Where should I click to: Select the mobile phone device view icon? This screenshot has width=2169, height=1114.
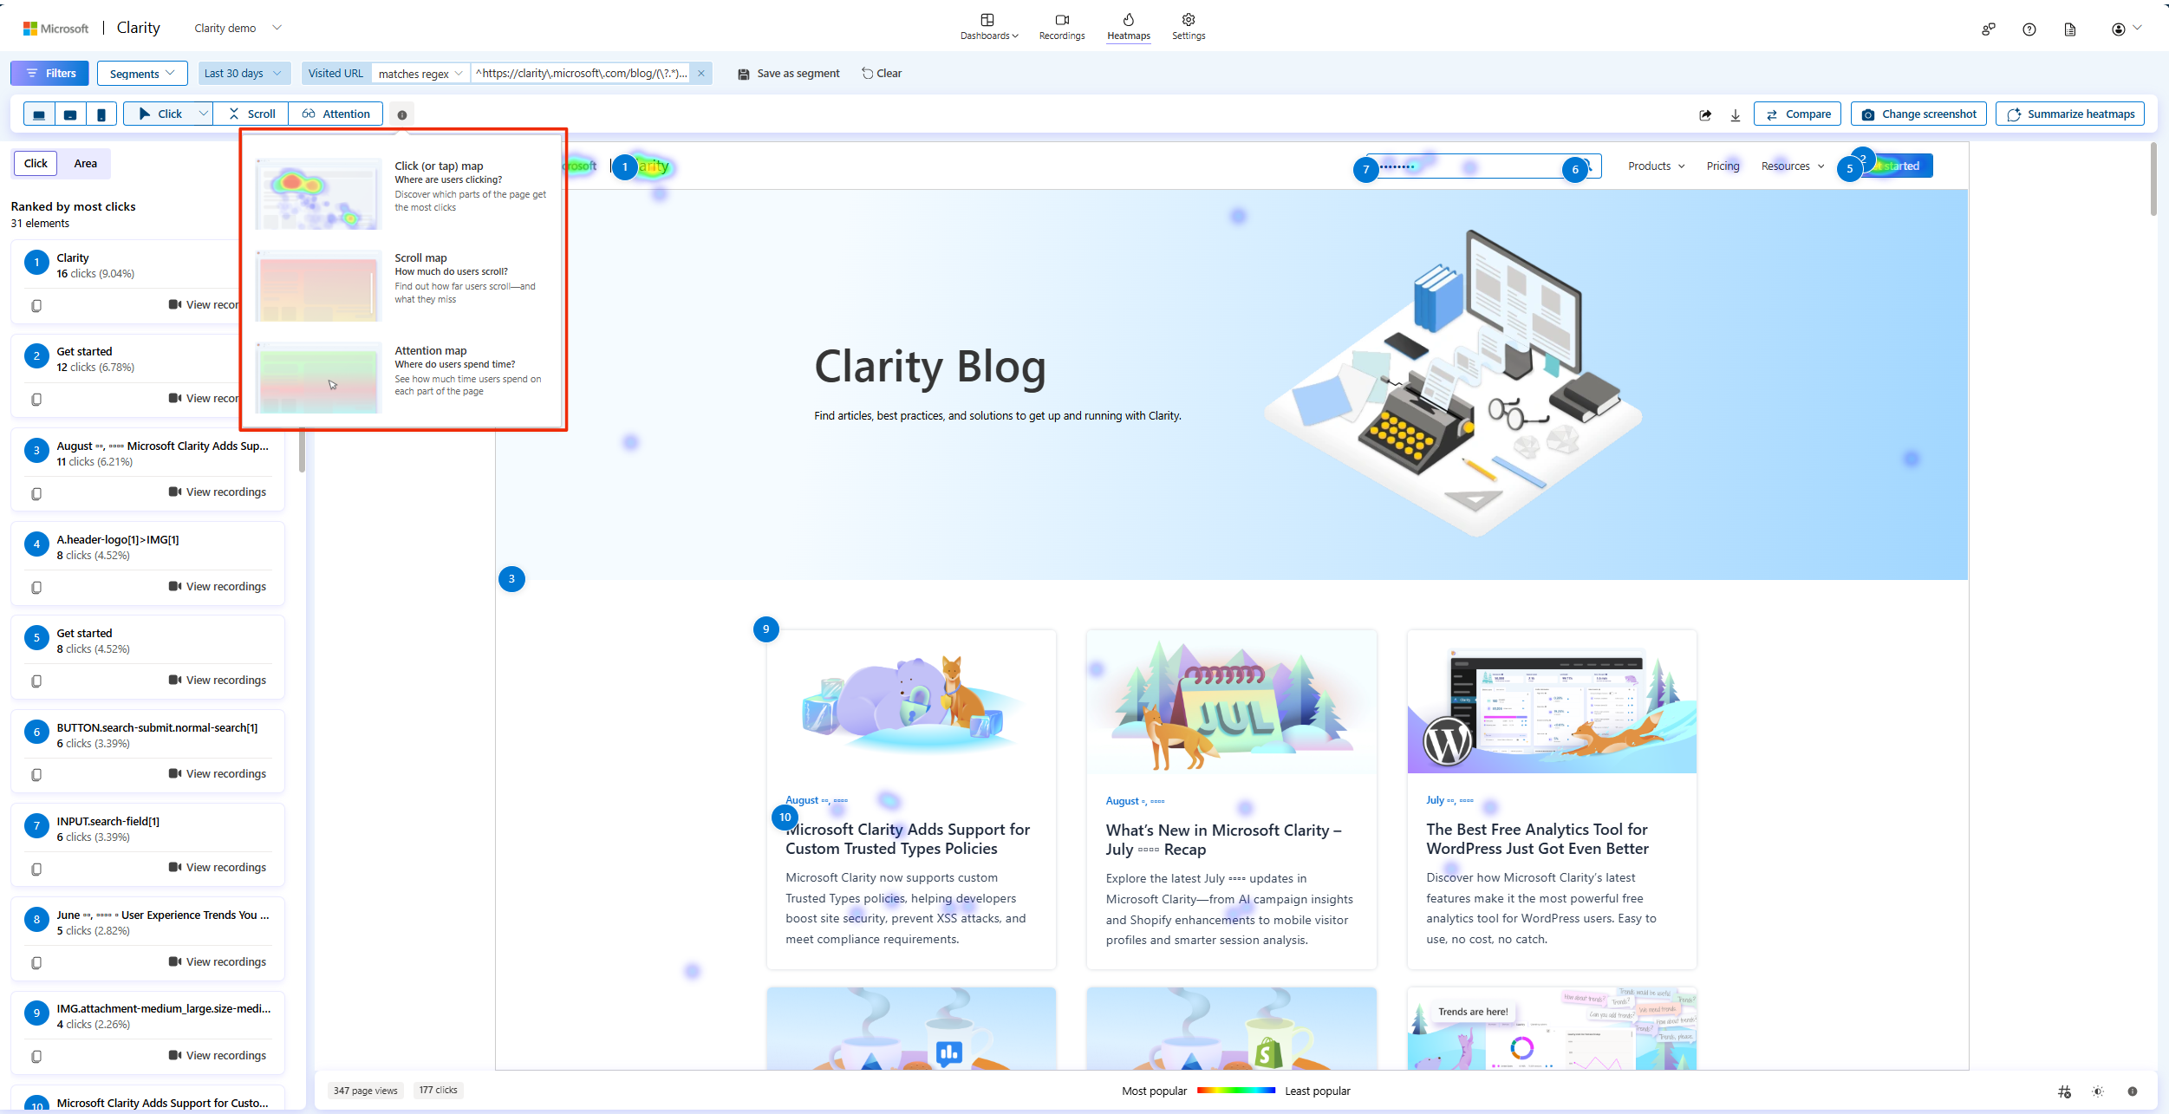(x=101, y=114)
